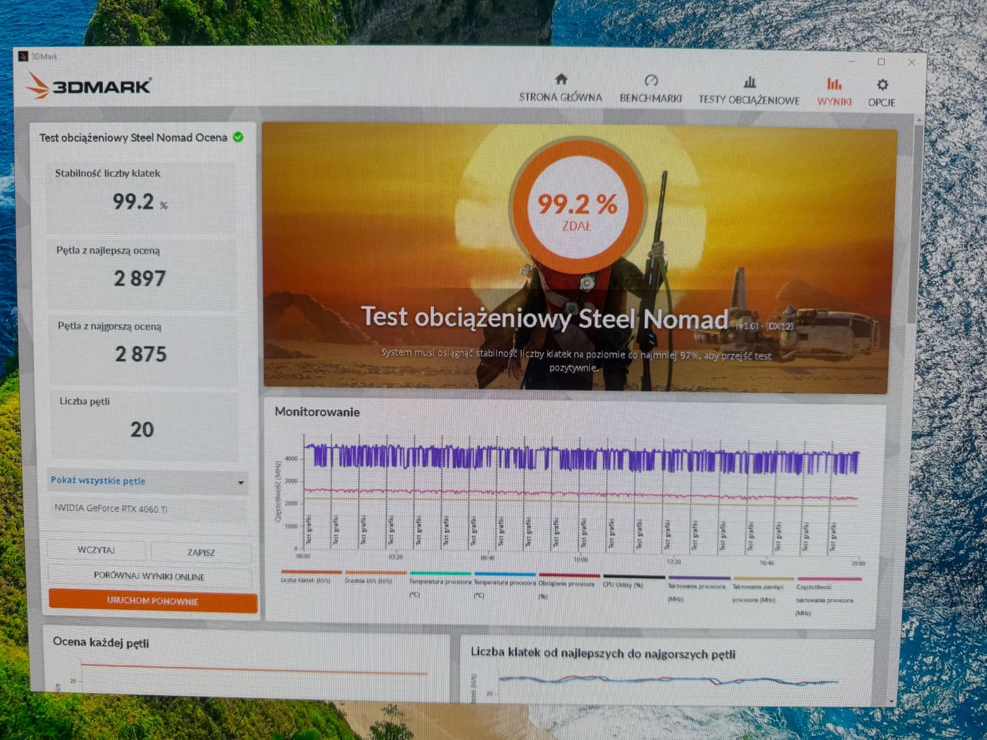Toggle blue Temperatura procesora legend

[504, 585]
